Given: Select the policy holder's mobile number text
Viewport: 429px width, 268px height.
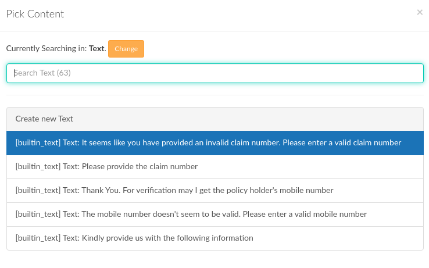Looking at the screenshot, I should pos(215,191).
